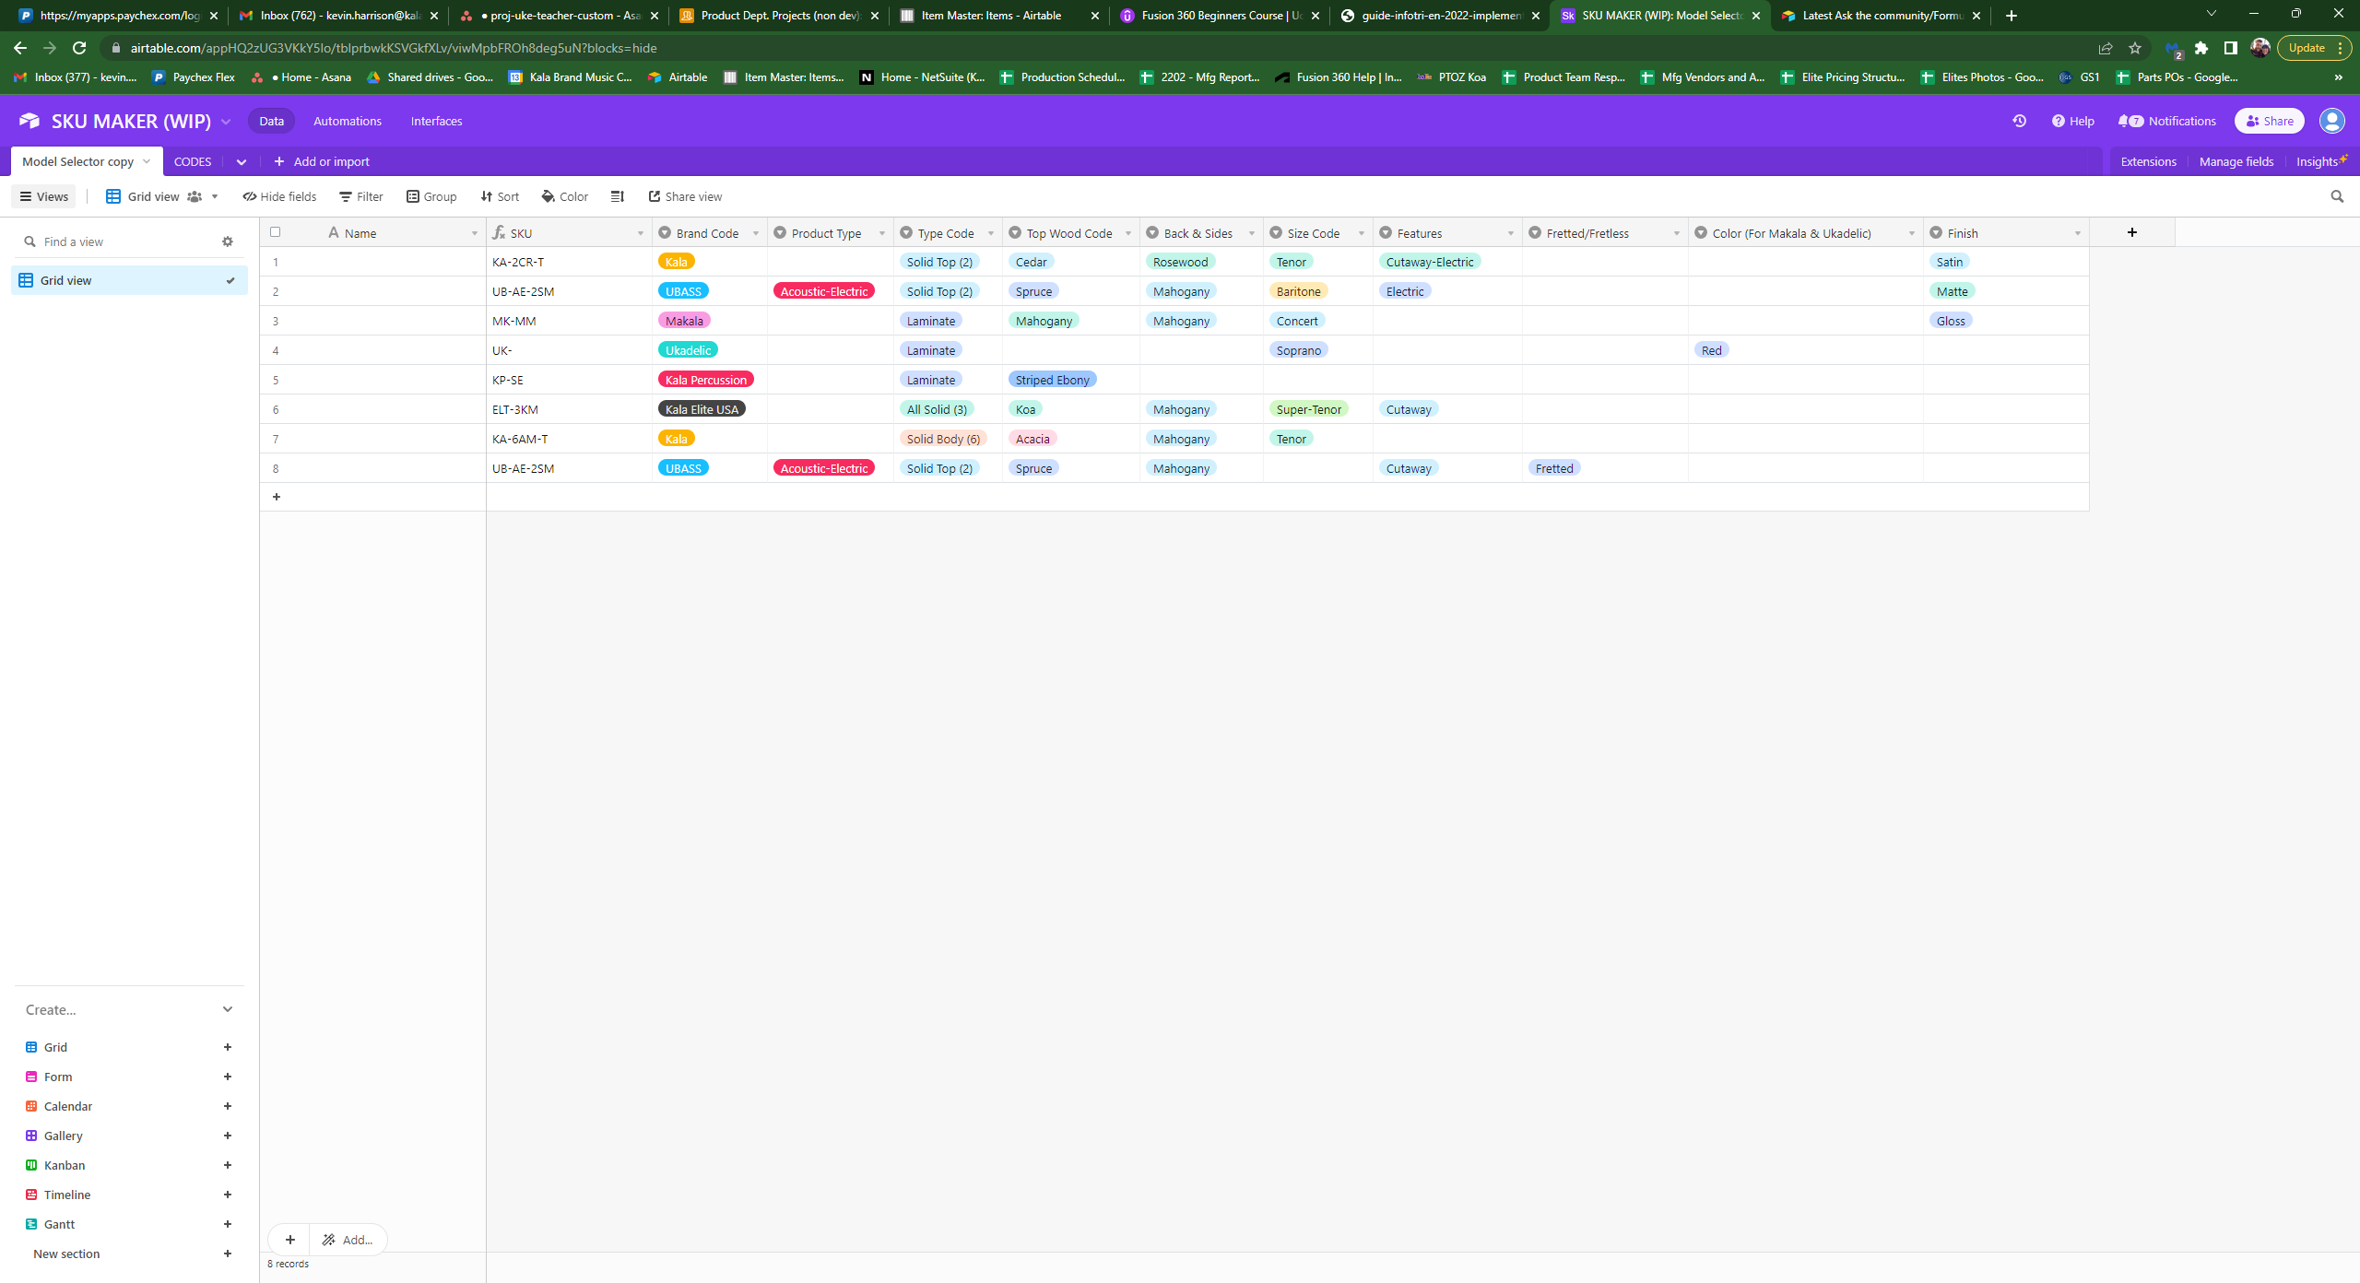Create a new Grid view plus
The width and height of the screenshot is (2360, 1283).
[x=228, y=1047]
